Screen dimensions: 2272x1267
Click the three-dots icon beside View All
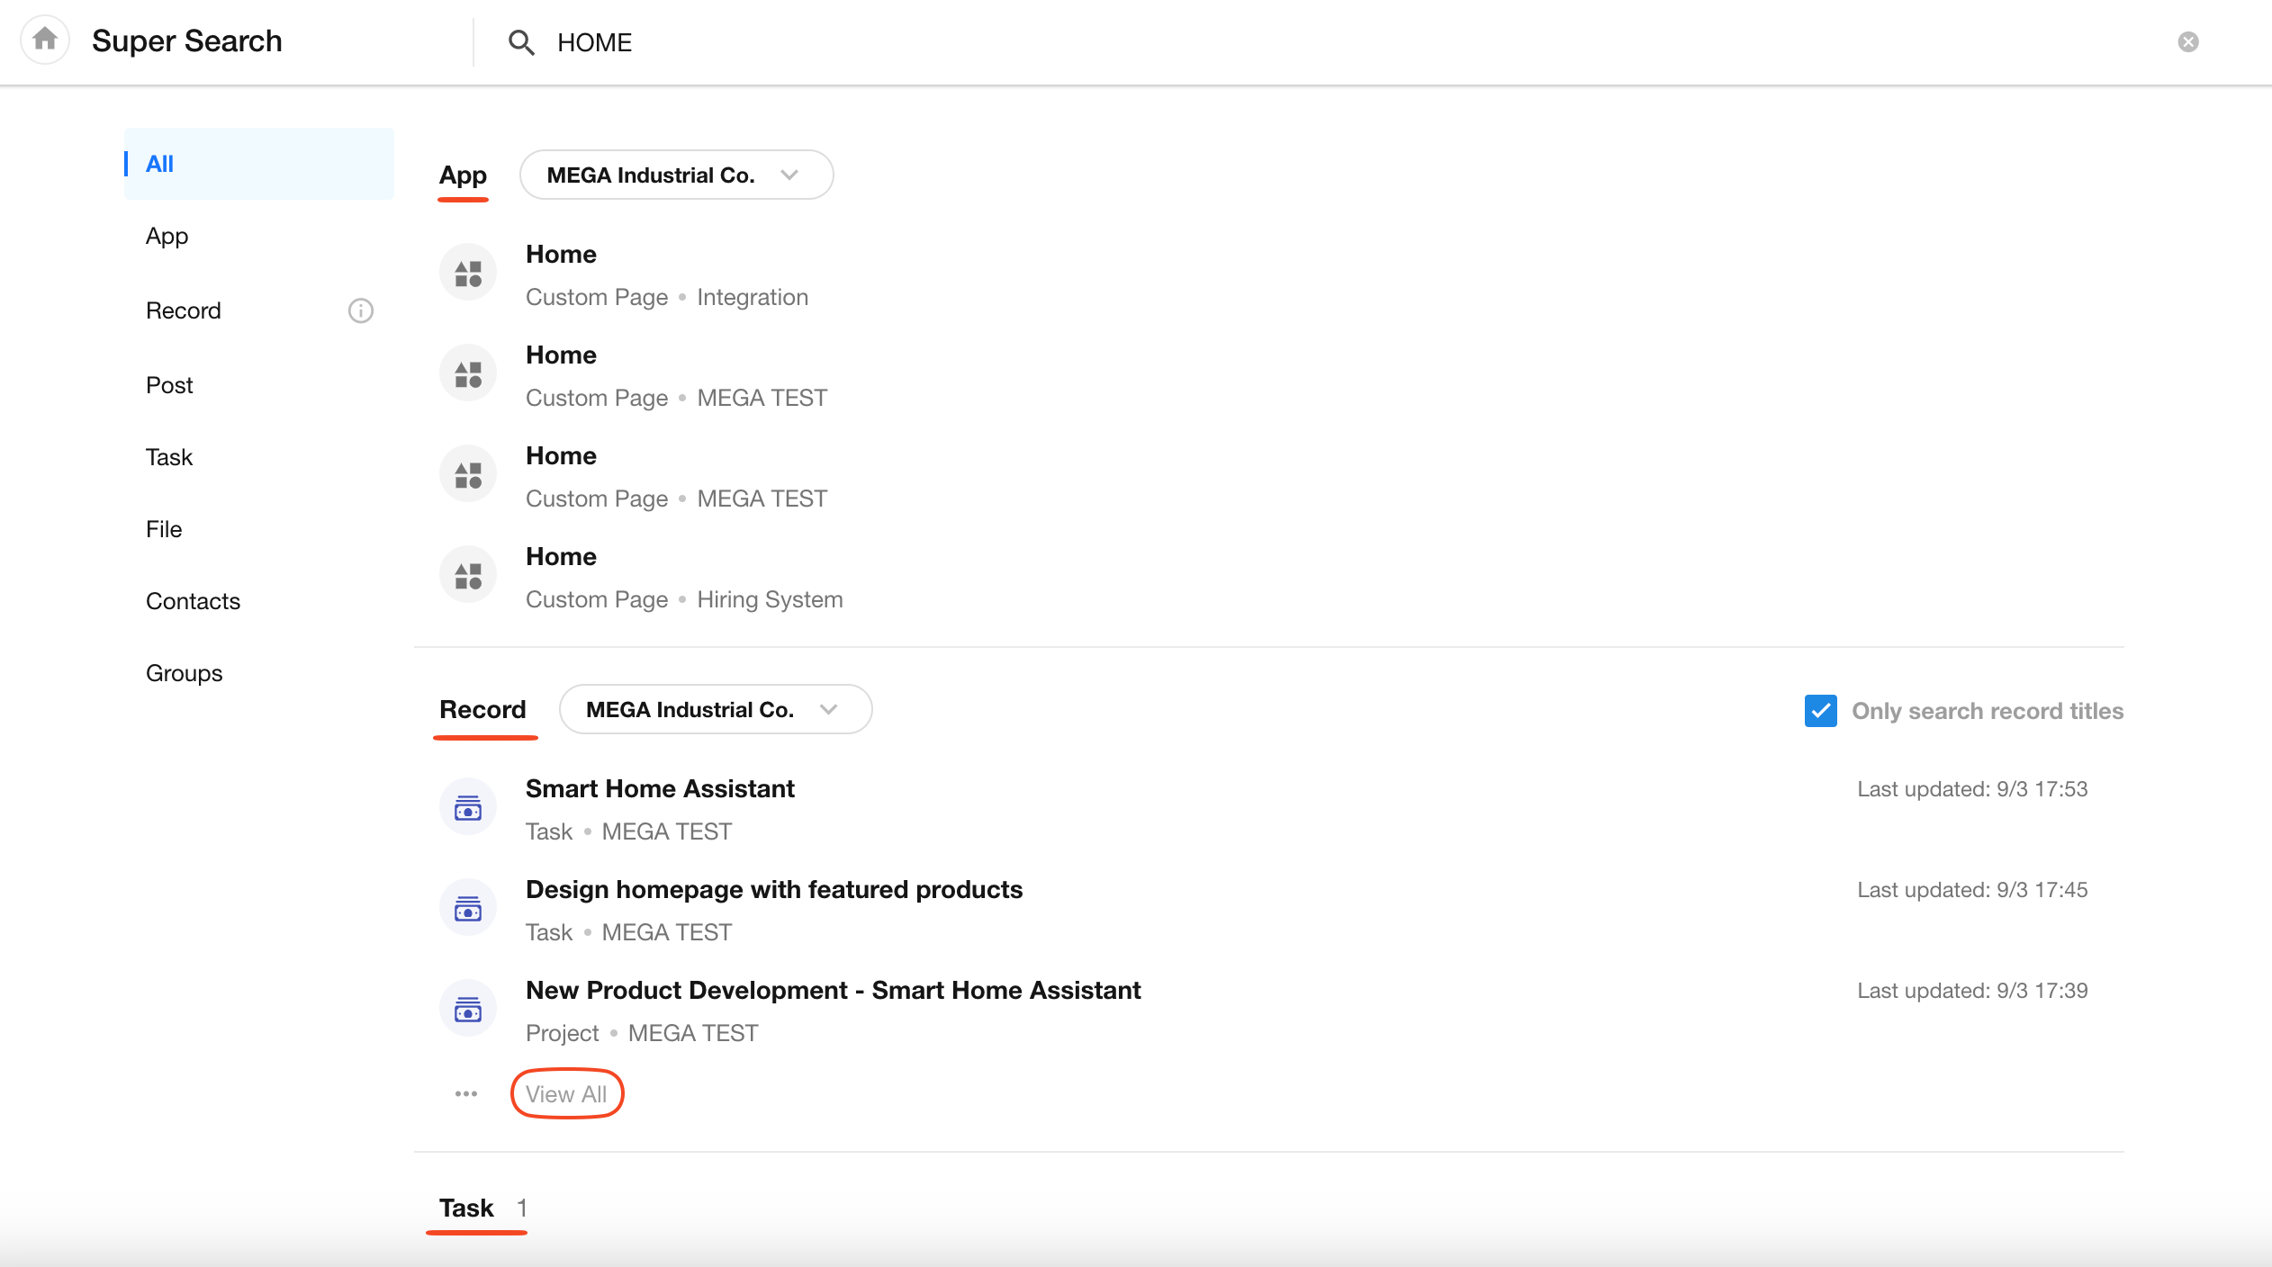tap(466, 1094)
